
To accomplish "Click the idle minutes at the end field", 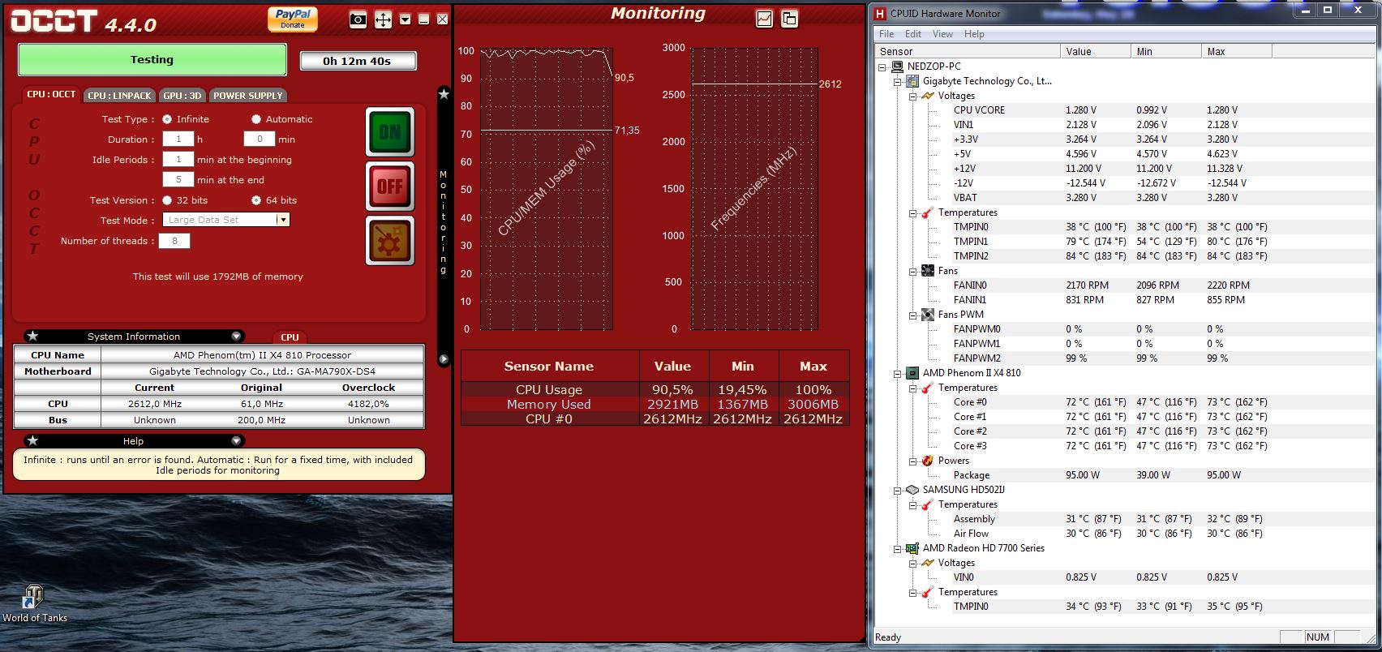I will point(178,179).
